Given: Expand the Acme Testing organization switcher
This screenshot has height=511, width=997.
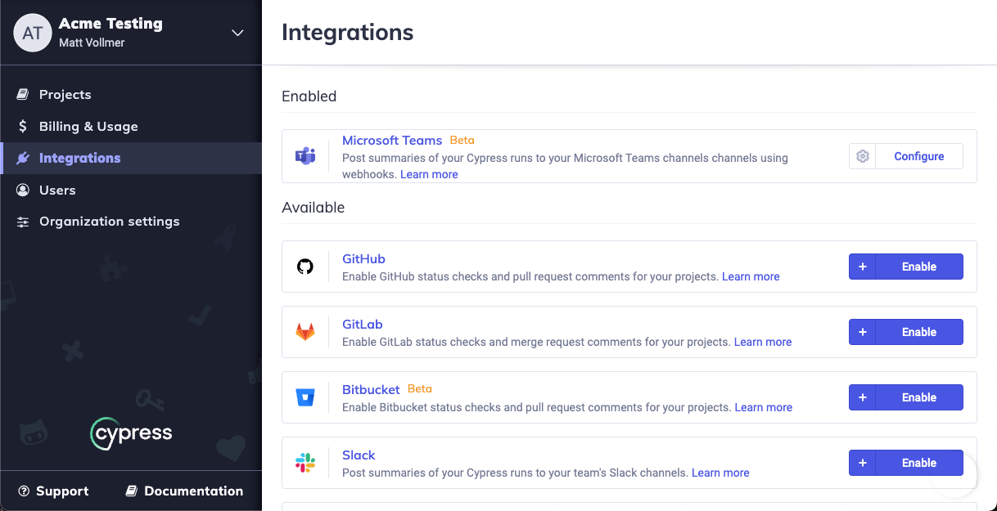Looking at the screenshot, I should pos(237,33).
